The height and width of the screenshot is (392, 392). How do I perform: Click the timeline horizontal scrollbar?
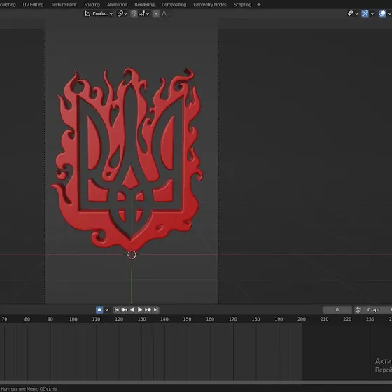click(196, 382)
